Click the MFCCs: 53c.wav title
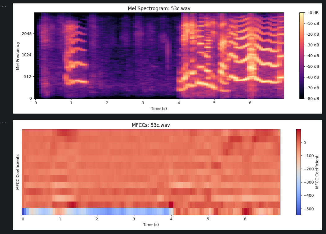 (x=151, y=125)
